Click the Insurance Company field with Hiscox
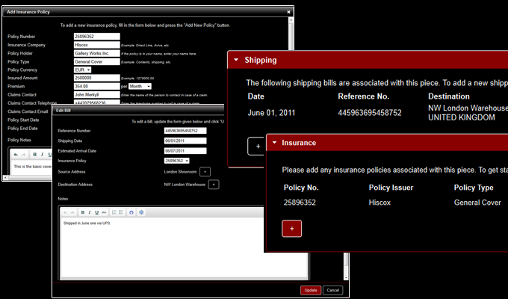508x299 pixels. 97,45
